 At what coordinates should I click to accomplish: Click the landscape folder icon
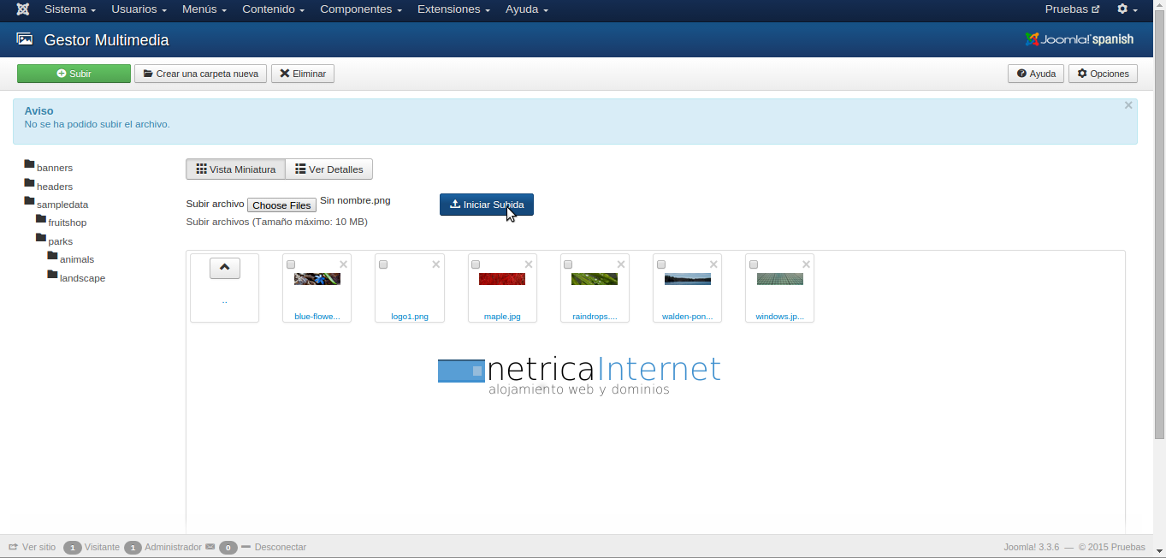53,276
